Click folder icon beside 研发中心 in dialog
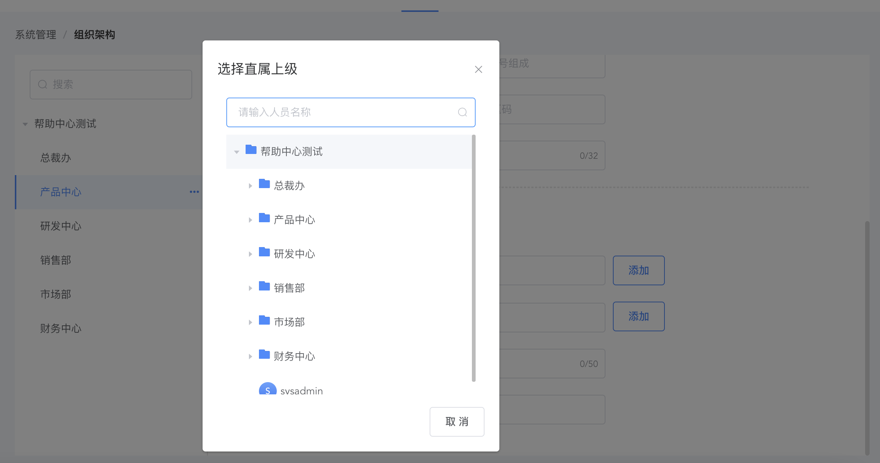Viewport: 880px width, 463px height. pos(265,252)
